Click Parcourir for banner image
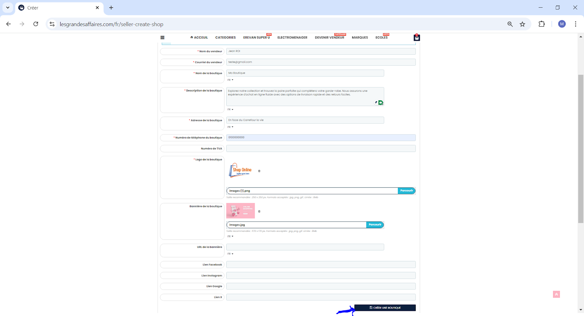584x316 pixels. (375, 225)
